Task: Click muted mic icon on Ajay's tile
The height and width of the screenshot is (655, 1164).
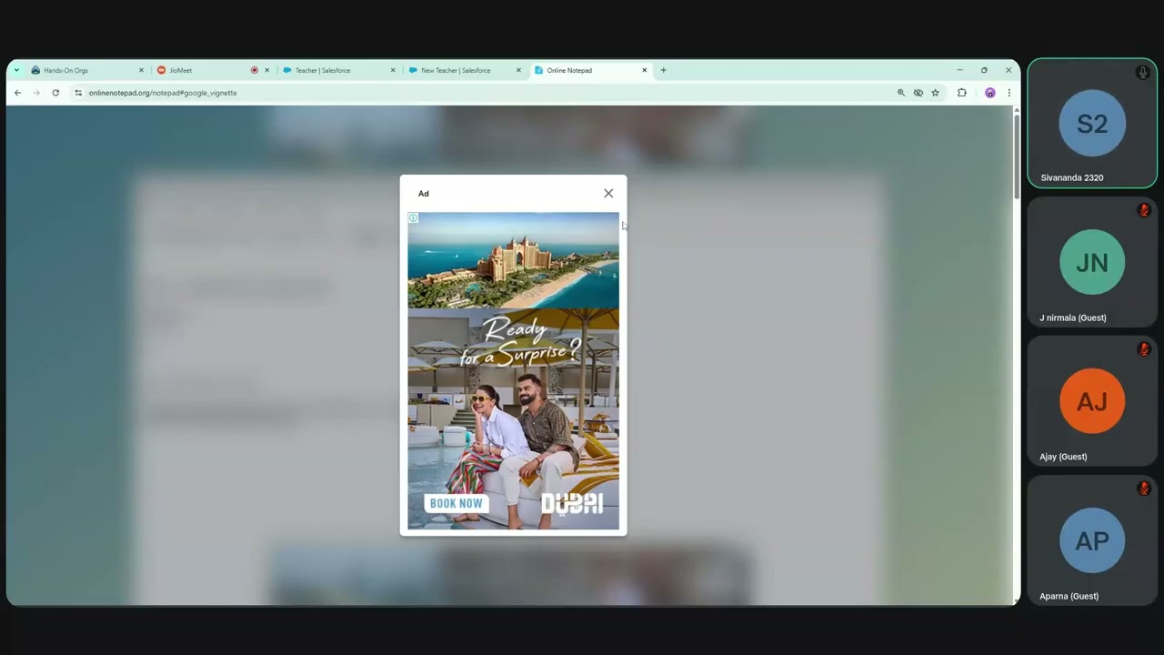Action: click(1144, 349)
